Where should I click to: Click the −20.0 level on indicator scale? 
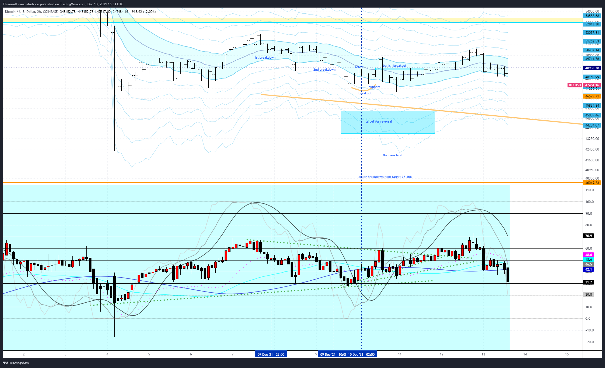589,342
